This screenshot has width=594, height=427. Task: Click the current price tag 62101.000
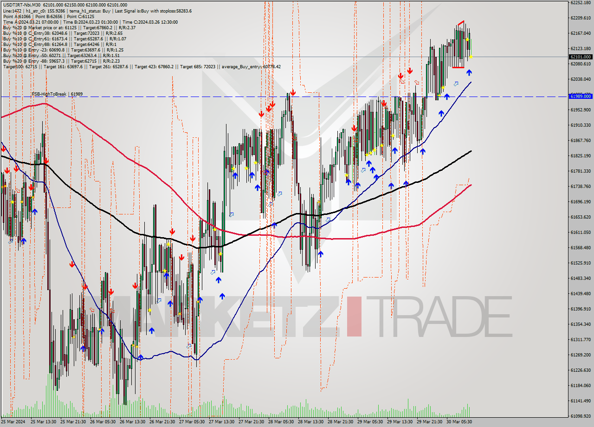click(581, 57)
